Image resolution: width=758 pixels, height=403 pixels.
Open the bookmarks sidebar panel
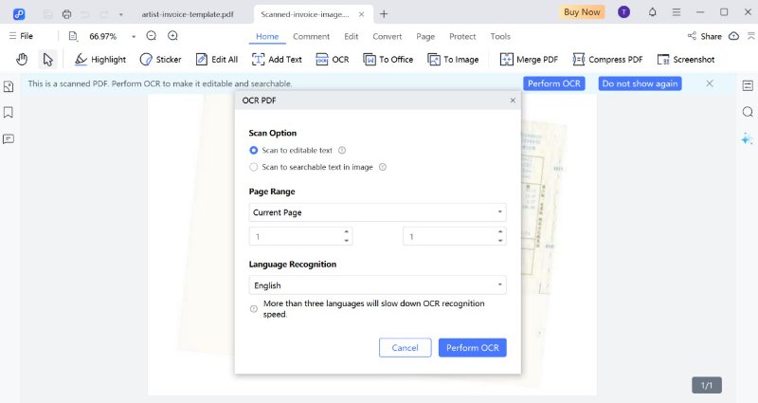[9, 112]
